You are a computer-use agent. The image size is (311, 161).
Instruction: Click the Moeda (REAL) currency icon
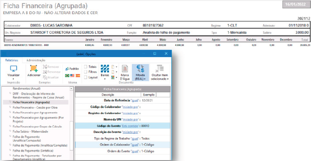coord(140,69)
